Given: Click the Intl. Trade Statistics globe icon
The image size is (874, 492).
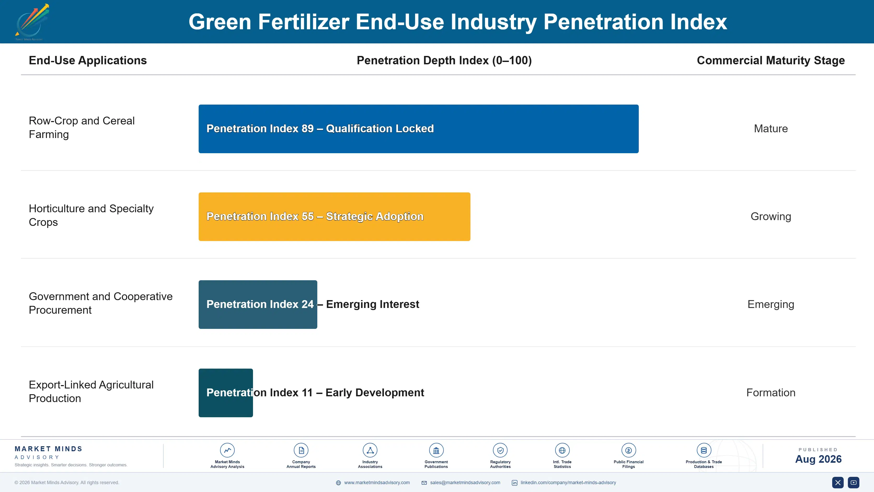Looking at the screenshot, I should tap(562, 450).
